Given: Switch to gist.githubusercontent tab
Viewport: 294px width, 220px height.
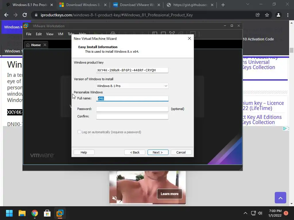Looking at the screenshot, I should [190, 5].
